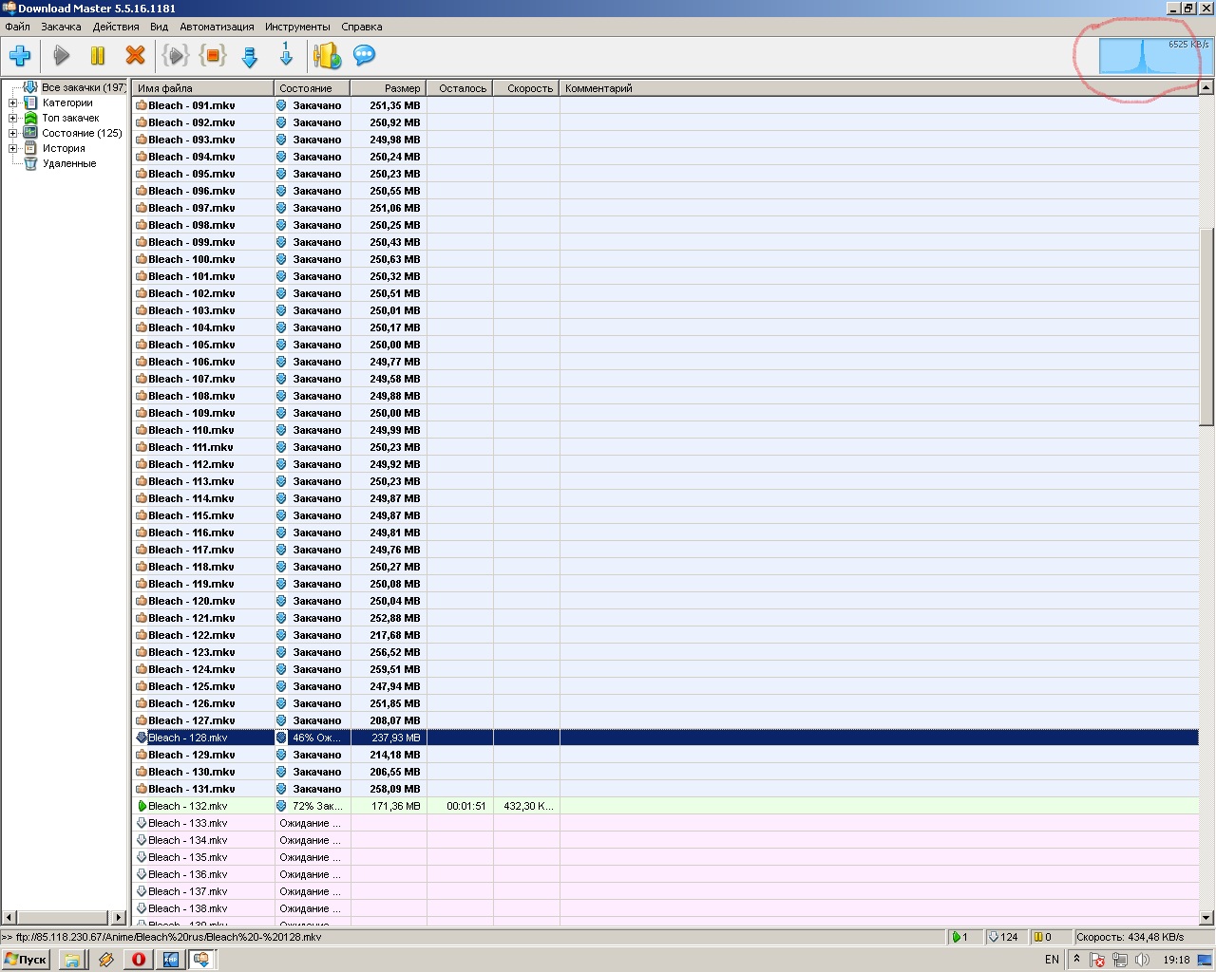Open the site manager folder icon
The width and height of the screenshot is (1216, 972).
tap(327, 56)
